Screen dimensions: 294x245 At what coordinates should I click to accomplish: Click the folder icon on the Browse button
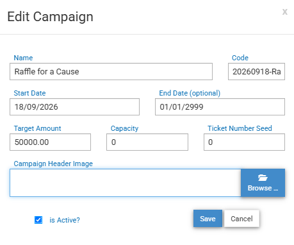point(263,178)
